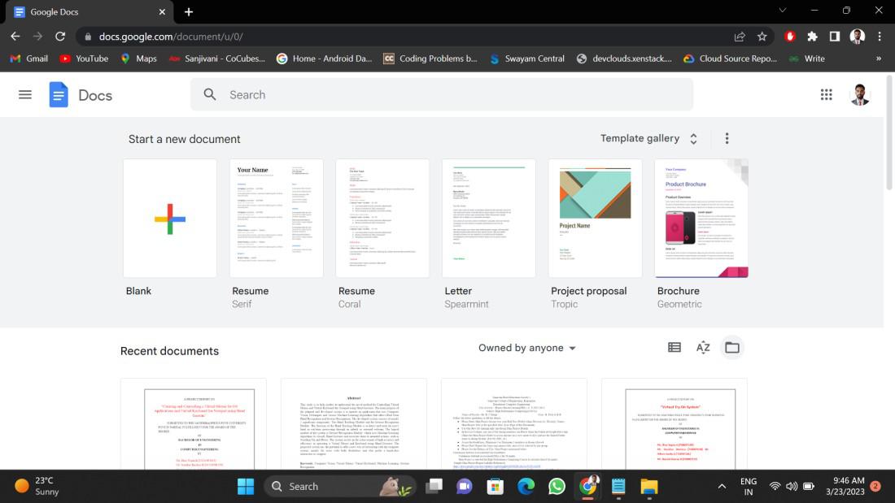The width and height of the screenshot is (895, 503).
Task: Choose the Resume Serif template
Action: [277, 219]
